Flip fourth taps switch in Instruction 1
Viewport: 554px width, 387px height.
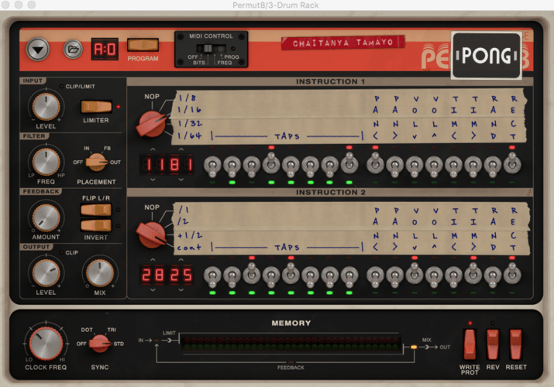(x=271, y=163)
